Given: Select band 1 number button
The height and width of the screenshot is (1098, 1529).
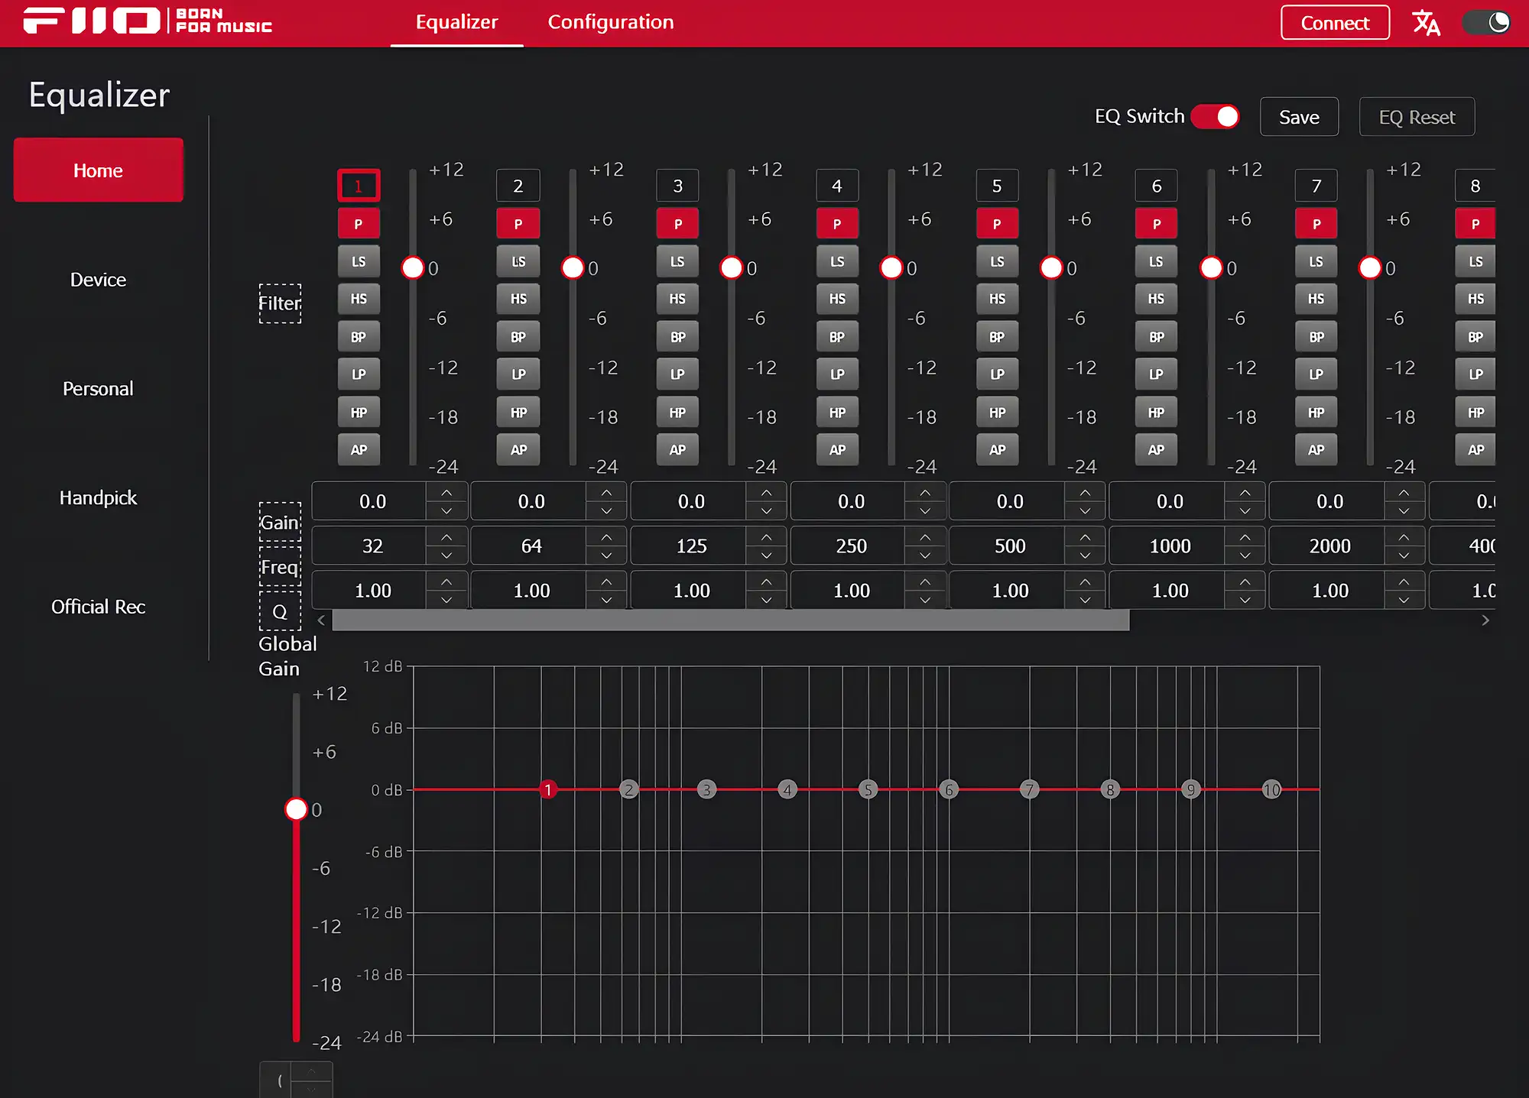Looking at the screenshot, I should click(x=359, y=186).
